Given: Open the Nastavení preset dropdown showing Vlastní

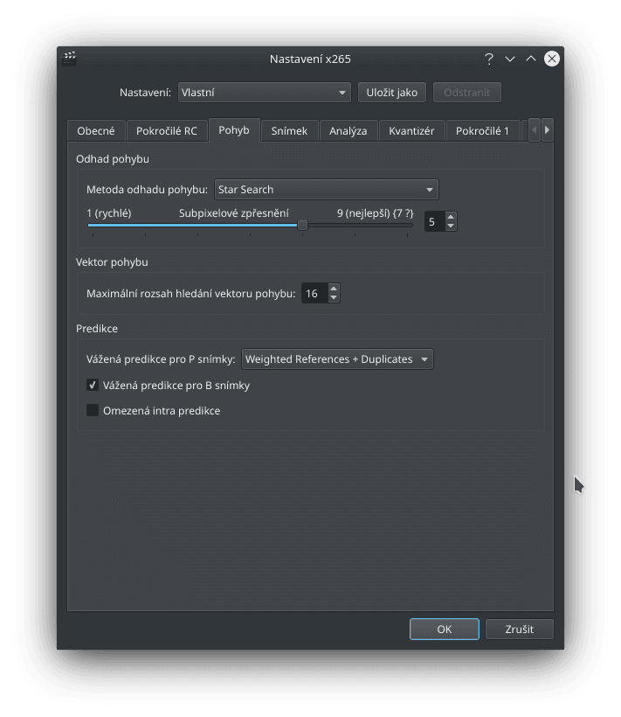Looking at the screenshot, I should click(x=265, y=93).
